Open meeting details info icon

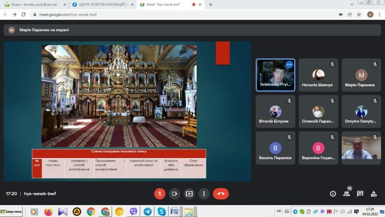333,194
